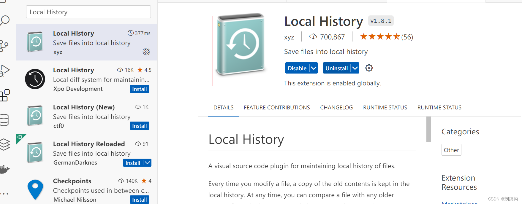Screen dimensions: 522x204
Task: Click Michael Nilsson publisher text
Action: (75, 200)
